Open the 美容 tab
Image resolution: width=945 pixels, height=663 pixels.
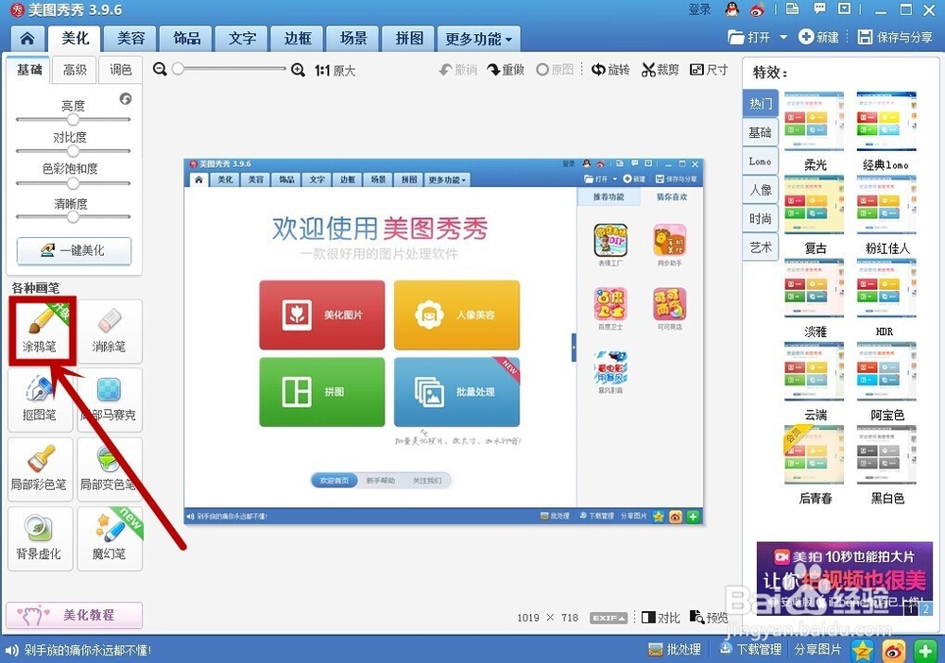[x=130, y=39]
